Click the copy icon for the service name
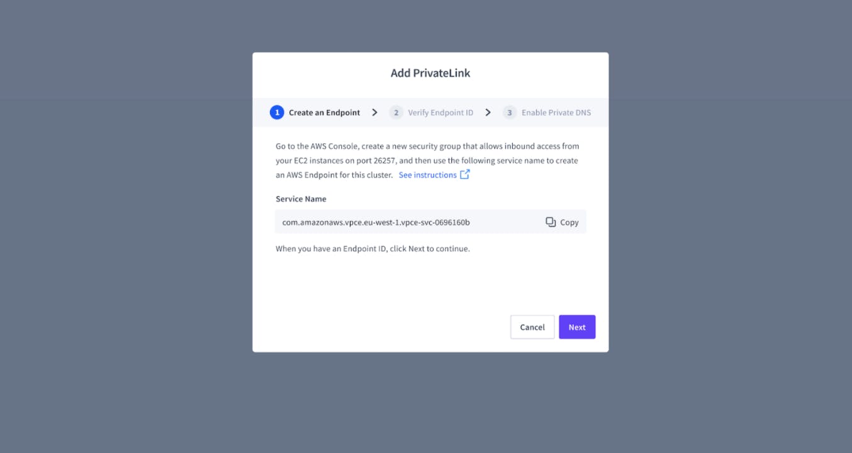852x453 pixels. pyautogui.click(x=551, y=222)
